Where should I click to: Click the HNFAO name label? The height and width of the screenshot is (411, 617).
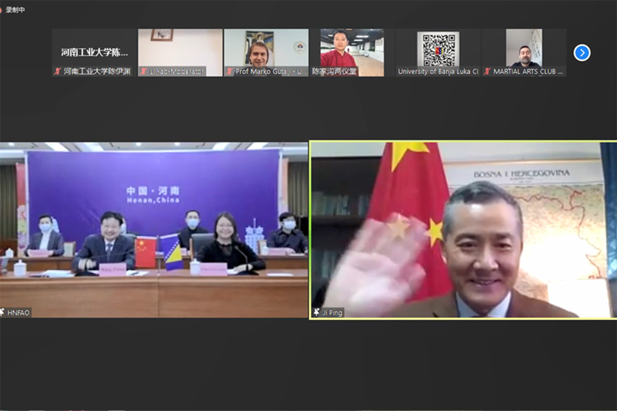click(19, 312)
